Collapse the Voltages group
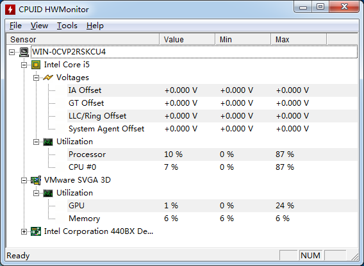The height and width of the screenshot is (266, 364). click(37, 78)
